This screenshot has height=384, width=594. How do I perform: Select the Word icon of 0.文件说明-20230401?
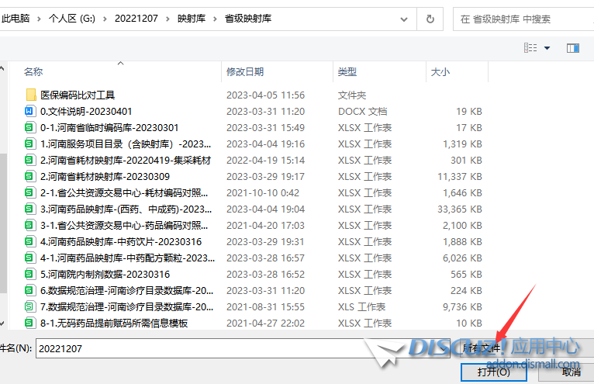(31, 111)
